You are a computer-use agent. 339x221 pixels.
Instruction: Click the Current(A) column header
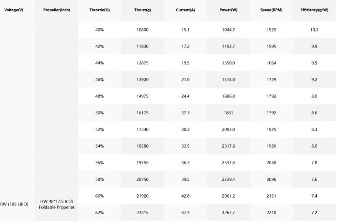point(185,10)
